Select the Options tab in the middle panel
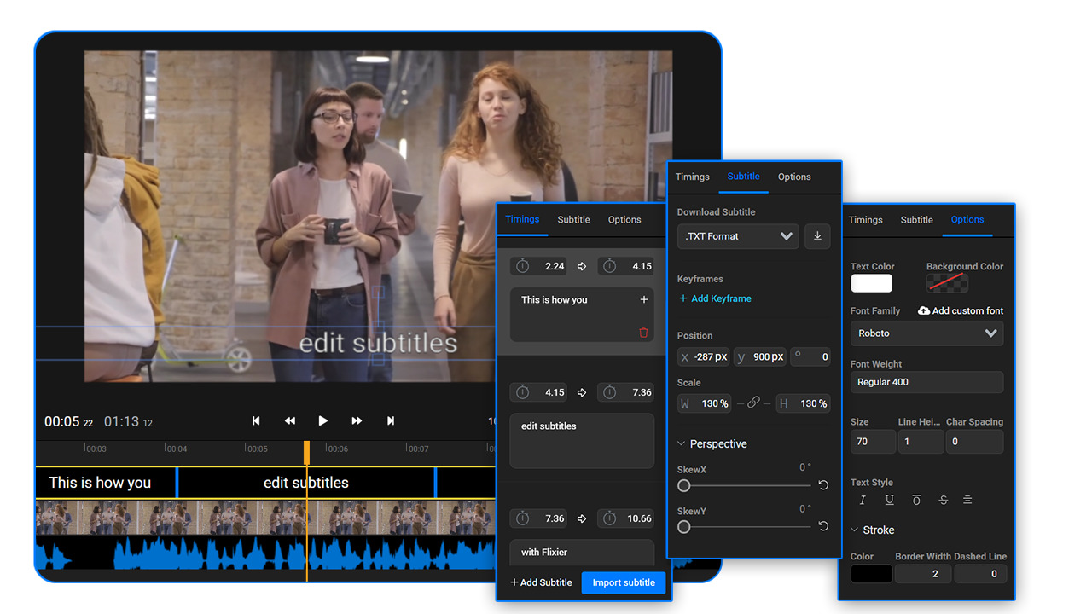Screen dimensions: 1092x614 793,177
